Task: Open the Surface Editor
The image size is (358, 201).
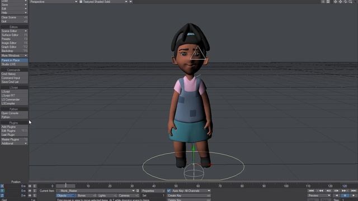Action: click(14, 35)
